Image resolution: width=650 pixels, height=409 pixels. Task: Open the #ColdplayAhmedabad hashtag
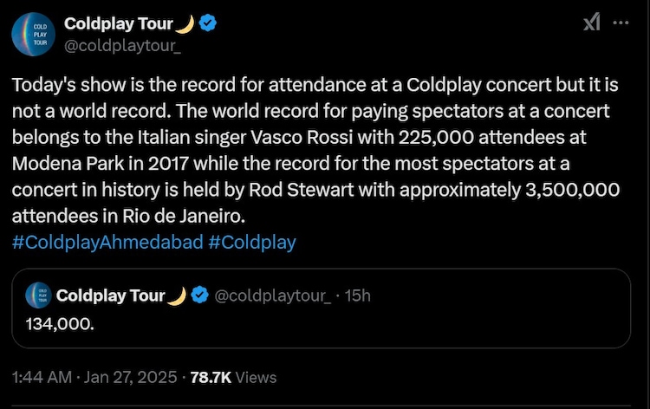click(x=107, y=242)
